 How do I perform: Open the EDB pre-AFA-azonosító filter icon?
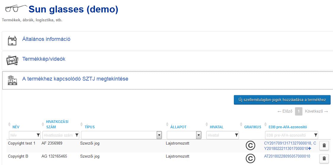coord(316,135)
